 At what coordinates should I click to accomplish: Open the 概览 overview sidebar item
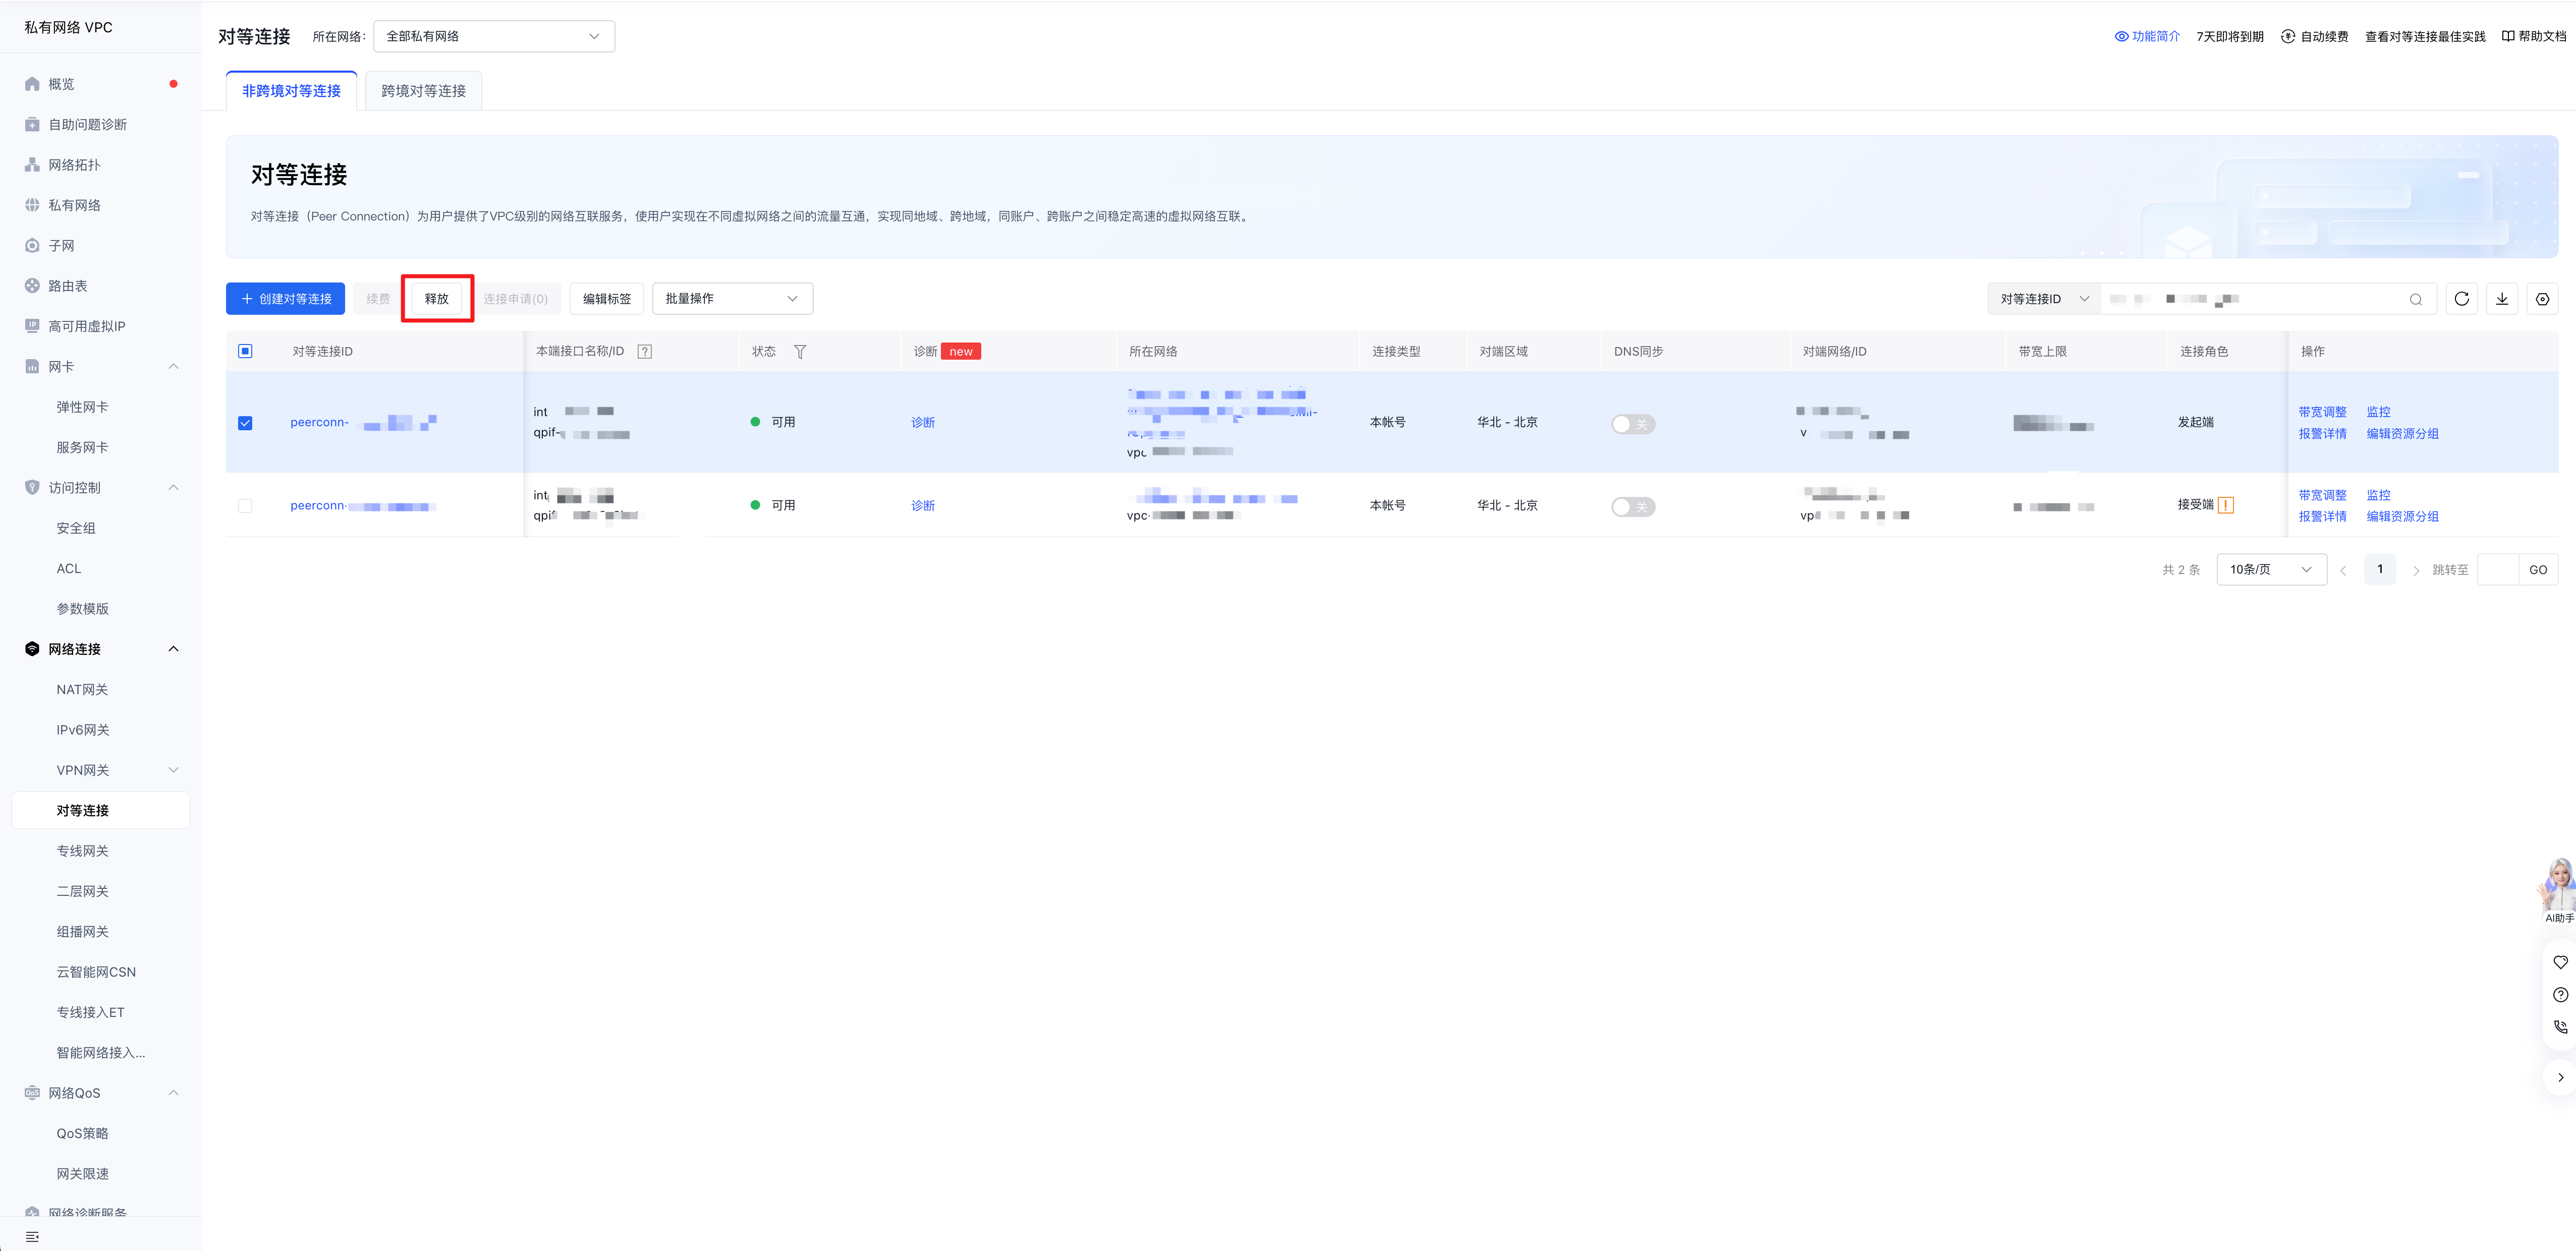coord(61,84)
